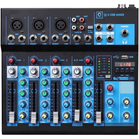
Task: Click channel 1 fader handle
Action: pos(12,118)
